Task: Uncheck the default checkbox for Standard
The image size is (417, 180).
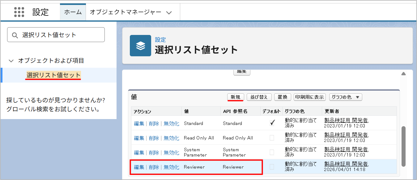Action: 272,122
